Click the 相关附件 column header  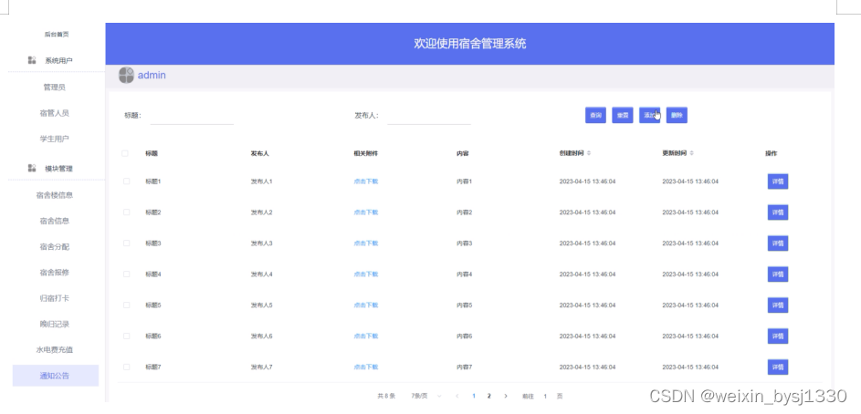[366, 153]
